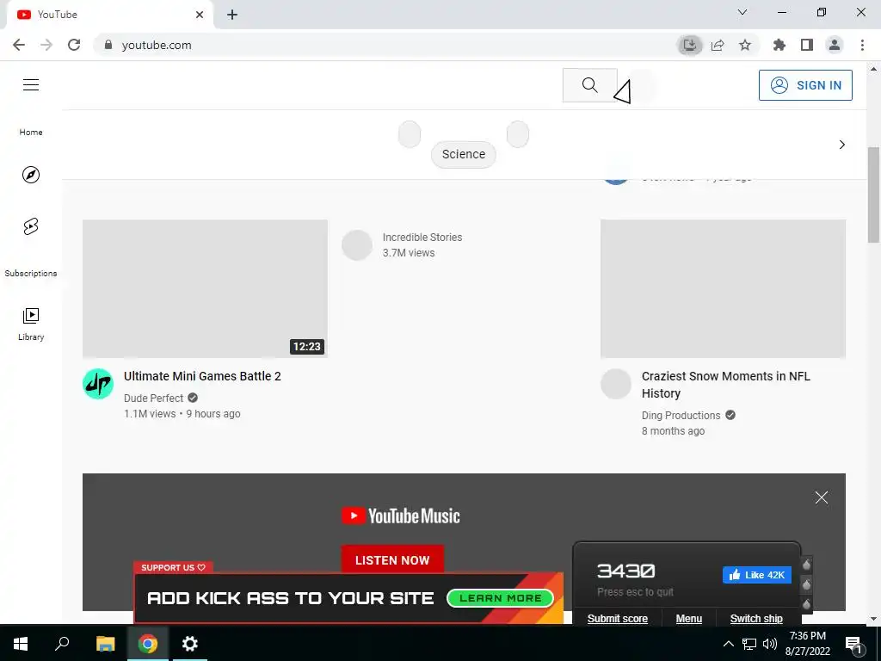This screenshot has height=661, width=881.
Task: Click the share this page icon
Action: point(718,45)
